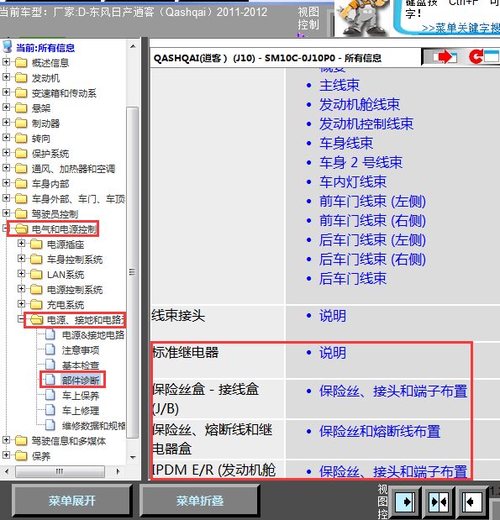
Task: Click the 悬架 folder icon
Action: point(21,108)
